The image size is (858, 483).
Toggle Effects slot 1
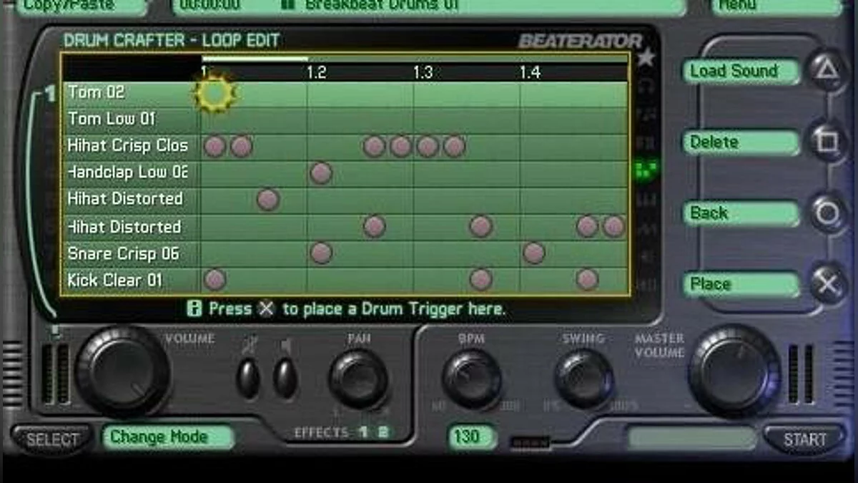tap(363, 432)
